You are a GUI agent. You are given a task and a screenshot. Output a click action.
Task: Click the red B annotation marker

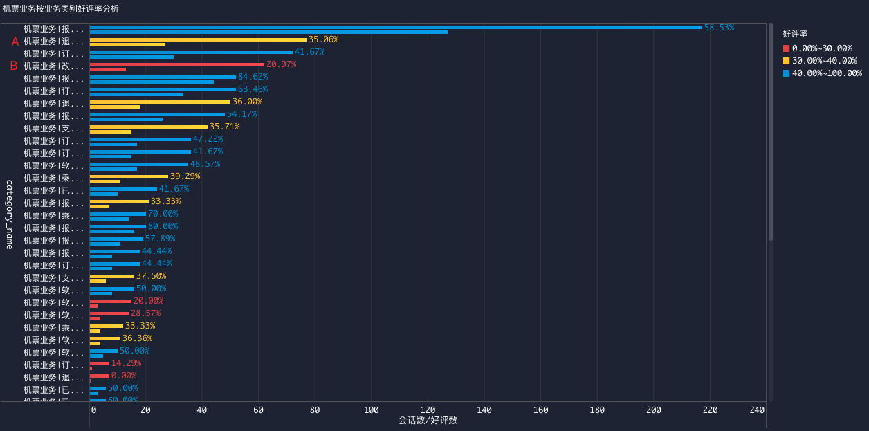[14, 66]
